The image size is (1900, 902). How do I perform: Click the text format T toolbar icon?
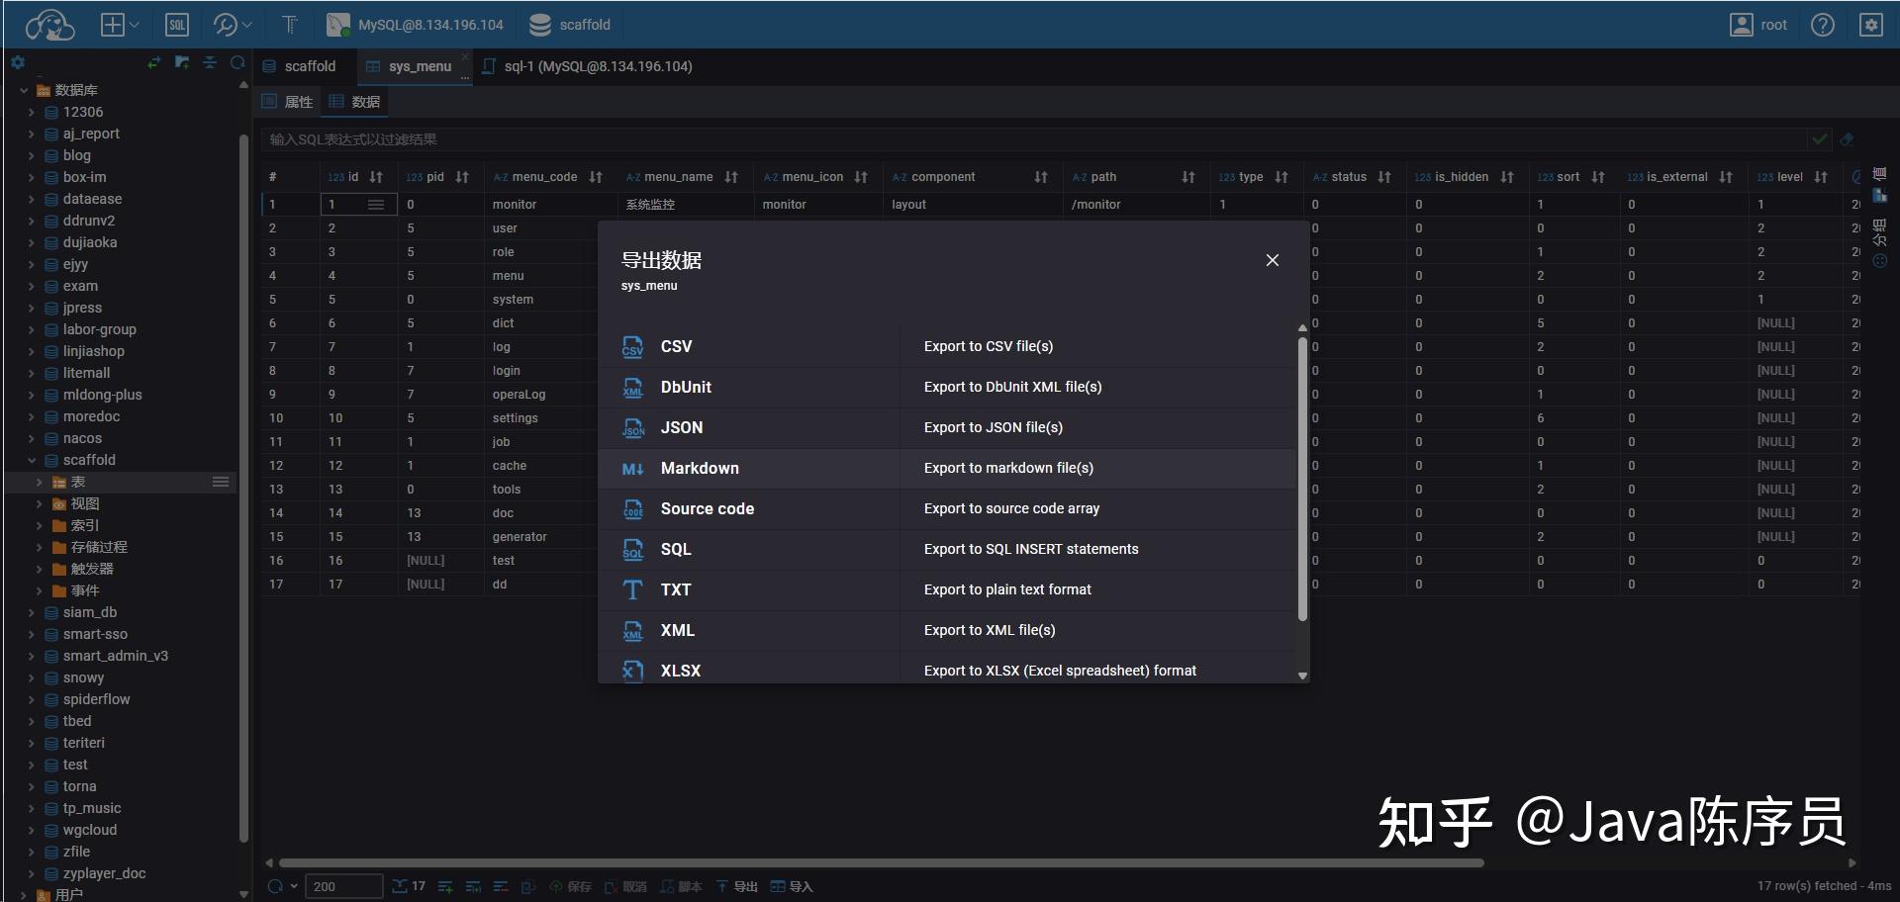coord(290,25)
